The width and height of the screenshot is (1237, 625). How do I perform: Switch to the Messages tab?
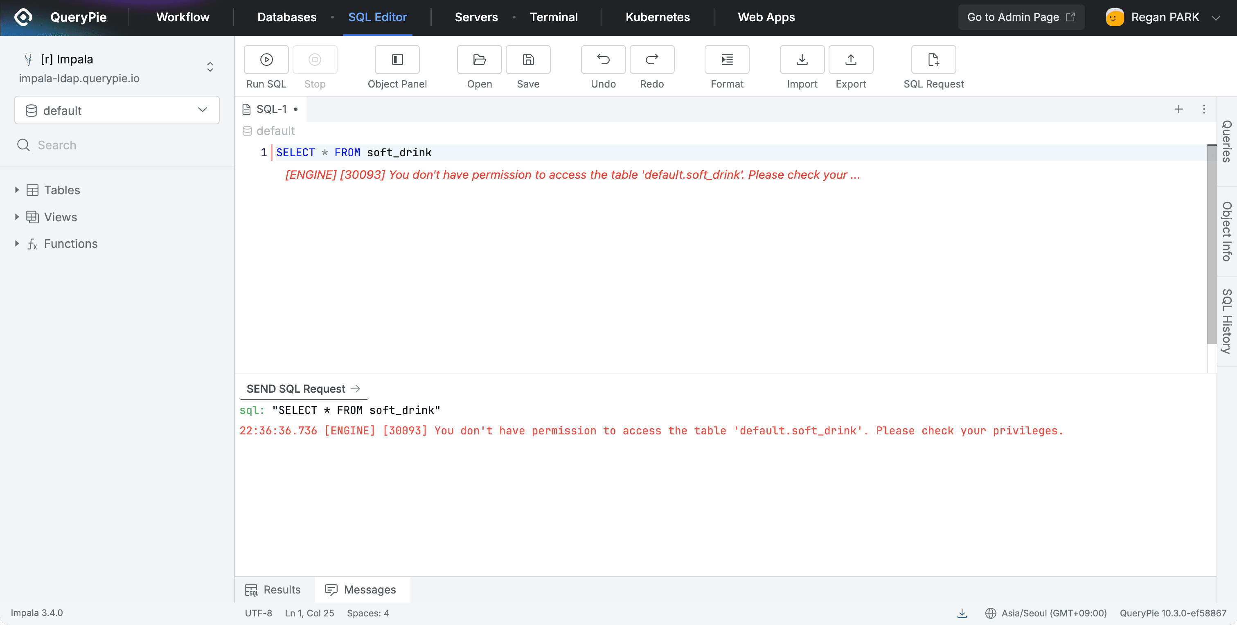click(x=362, y=589)
